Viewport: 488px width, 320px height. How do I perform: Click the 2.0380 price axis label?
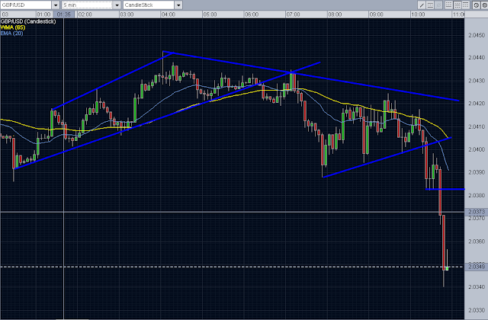click(x=477, y=195)
